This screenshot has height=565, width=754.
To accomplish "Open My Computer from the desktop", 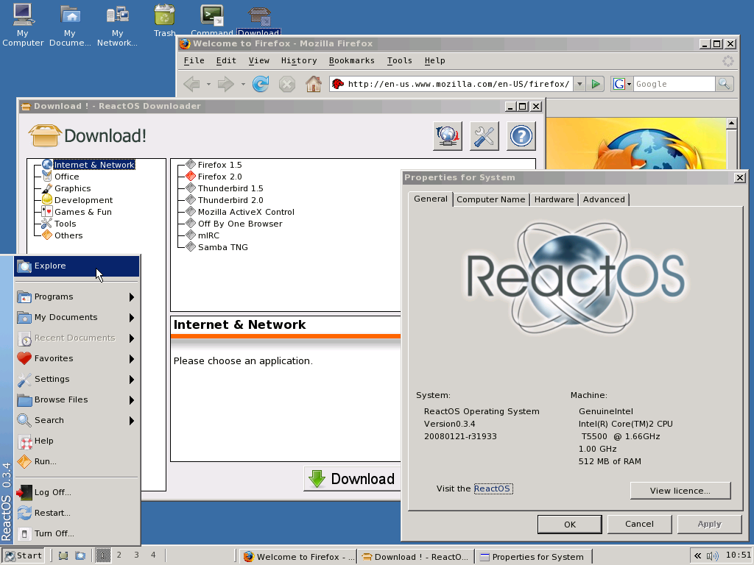I will [x=23, y=15].
